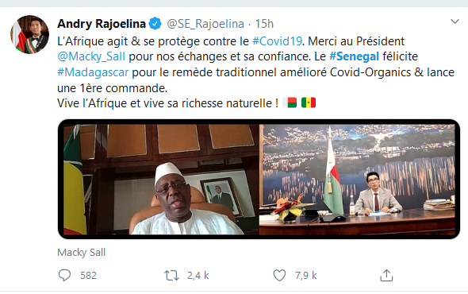Click the @SE_Rajoelina handle

[x=205, y=24]
